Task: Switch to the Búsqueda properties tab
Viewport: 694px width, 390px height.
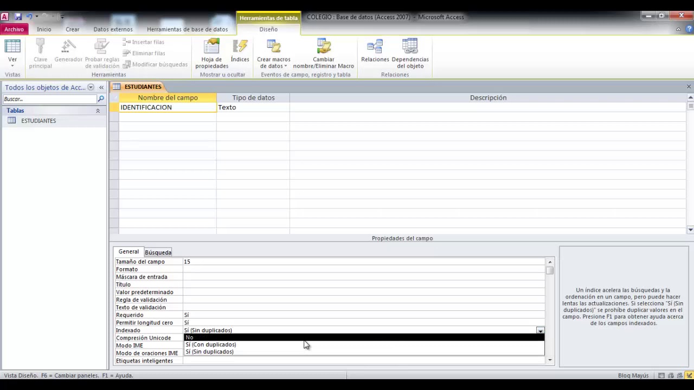Action: 158,252
